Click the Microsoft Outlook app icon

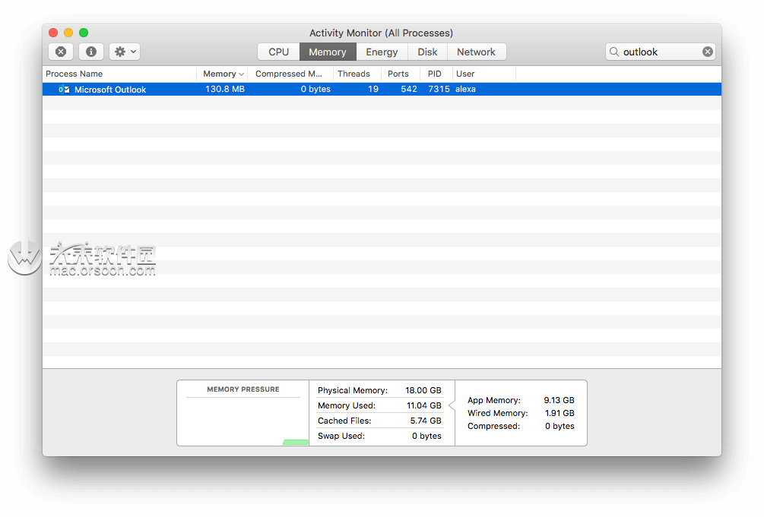(64, 90)
